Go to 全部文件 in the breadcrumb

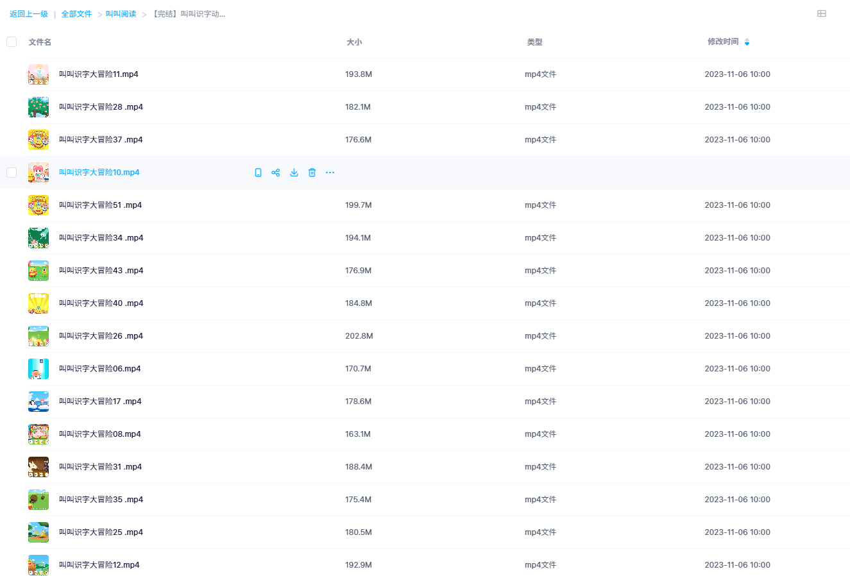click(x=76, y=14)
